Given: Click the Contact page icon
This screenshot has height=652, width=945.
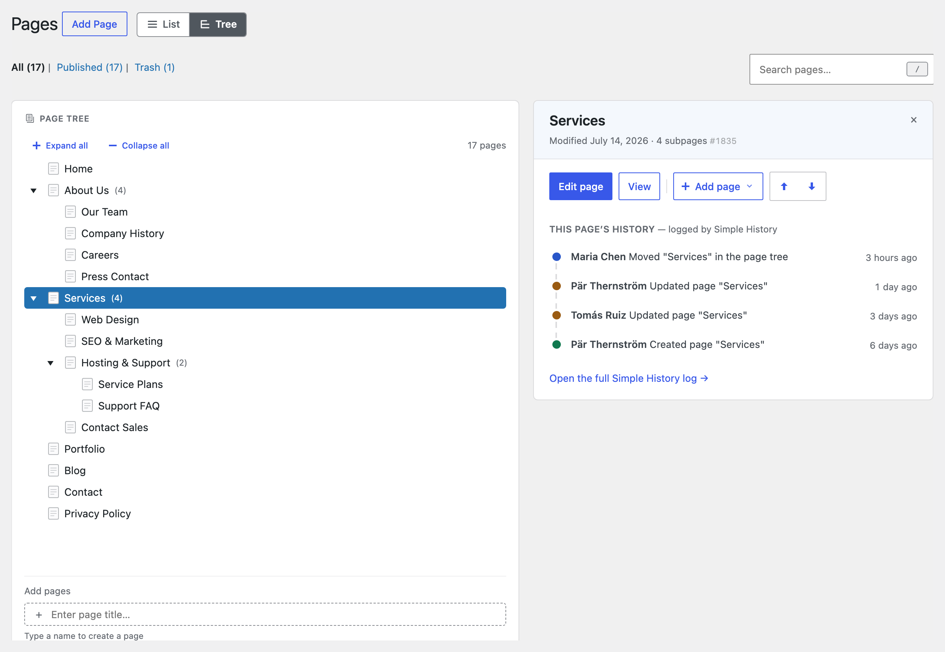Looking at the screenshot, I should [x=54, y=492].
